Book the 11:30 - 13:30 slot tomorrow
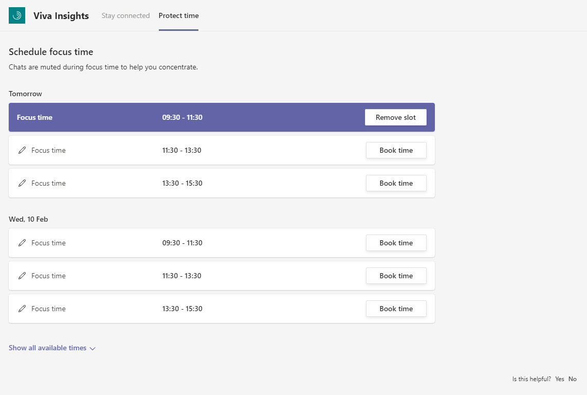 tap(396, 150)
